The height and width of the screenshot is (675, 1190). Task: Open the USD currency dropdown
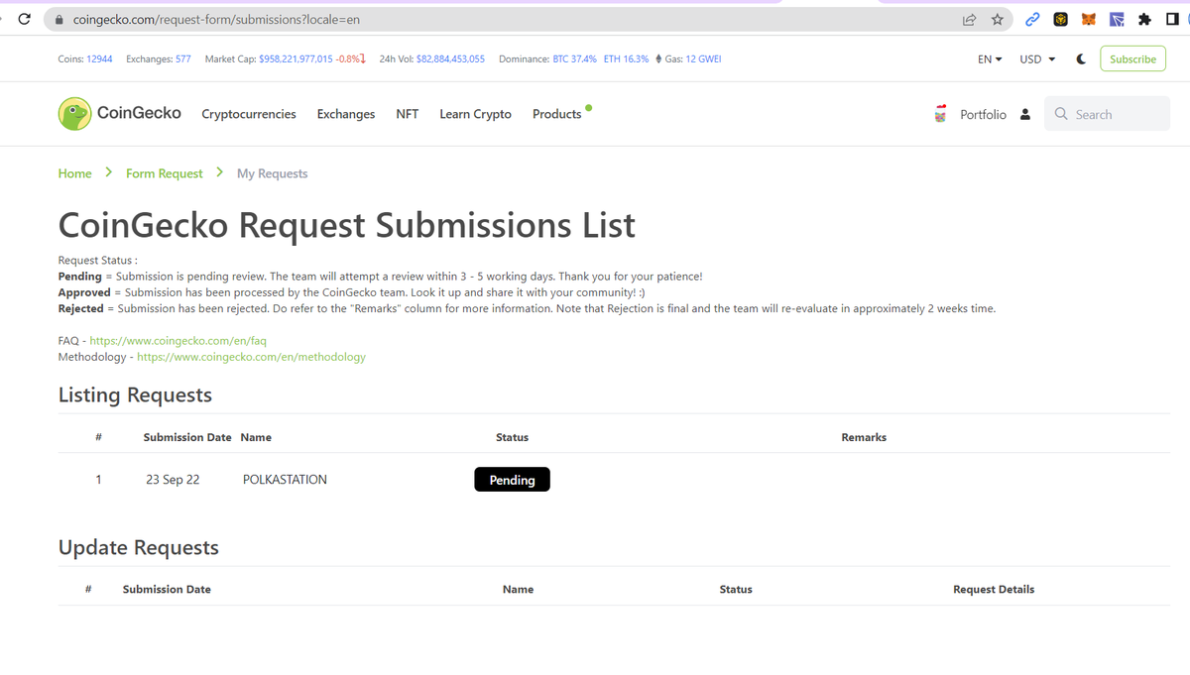(x=1037, y=59)
